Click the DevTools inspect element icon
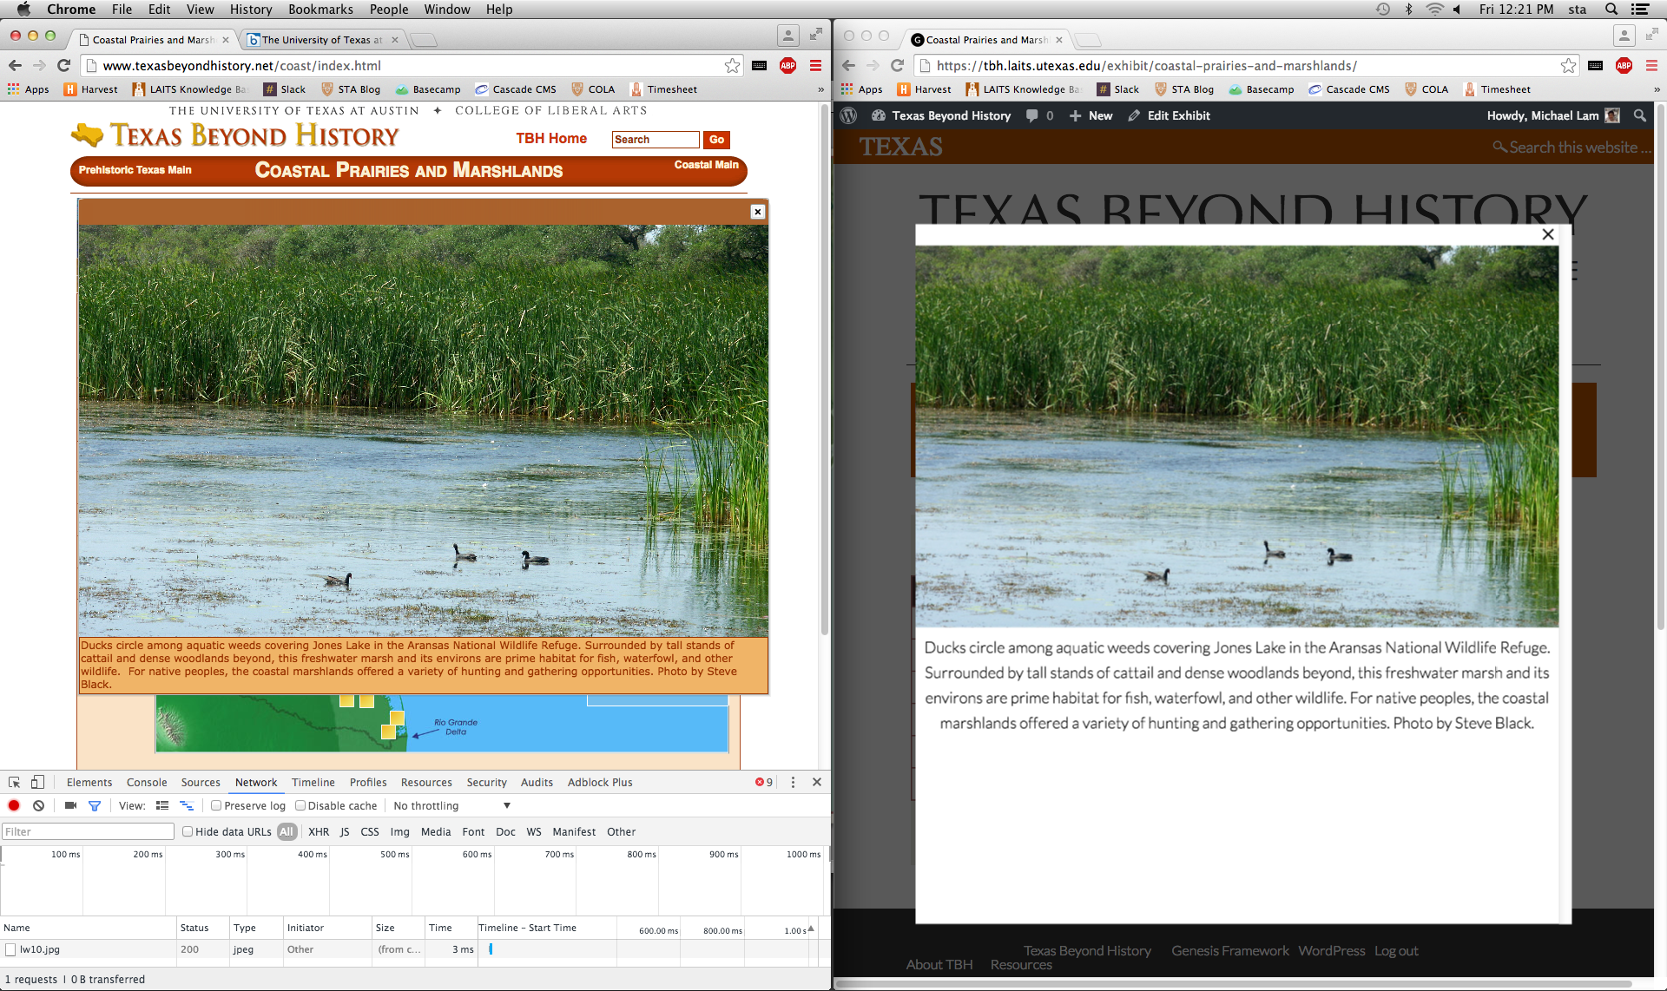Viewport: 1667px width, 991px height. click(14, 782)
